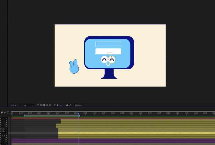Open the upper C_R_Eye parent dropdown
215x145 pixels.
[6, 129]
